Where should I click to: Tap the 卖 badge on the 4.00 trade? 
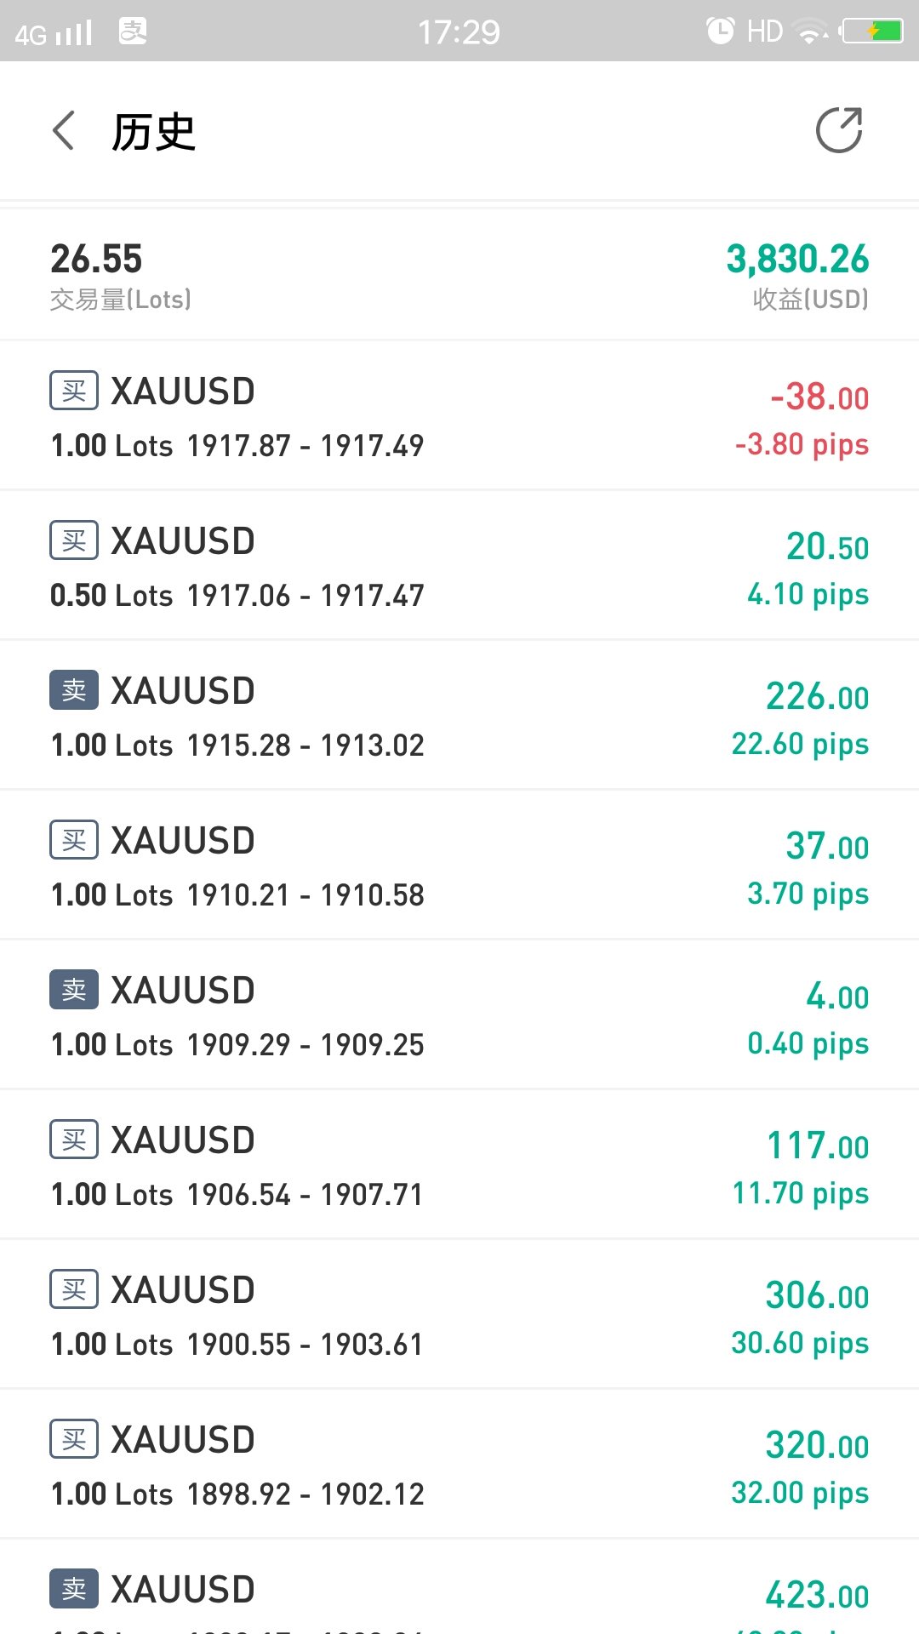coord(74,990)
